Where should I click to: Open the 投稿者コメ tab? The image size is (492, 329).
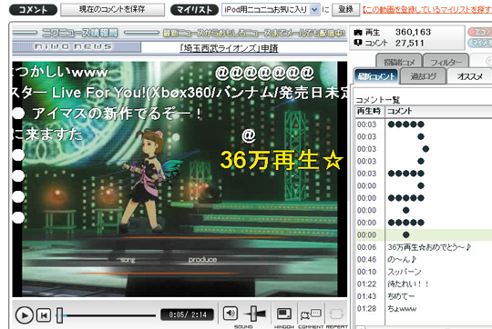click(399, 62)
